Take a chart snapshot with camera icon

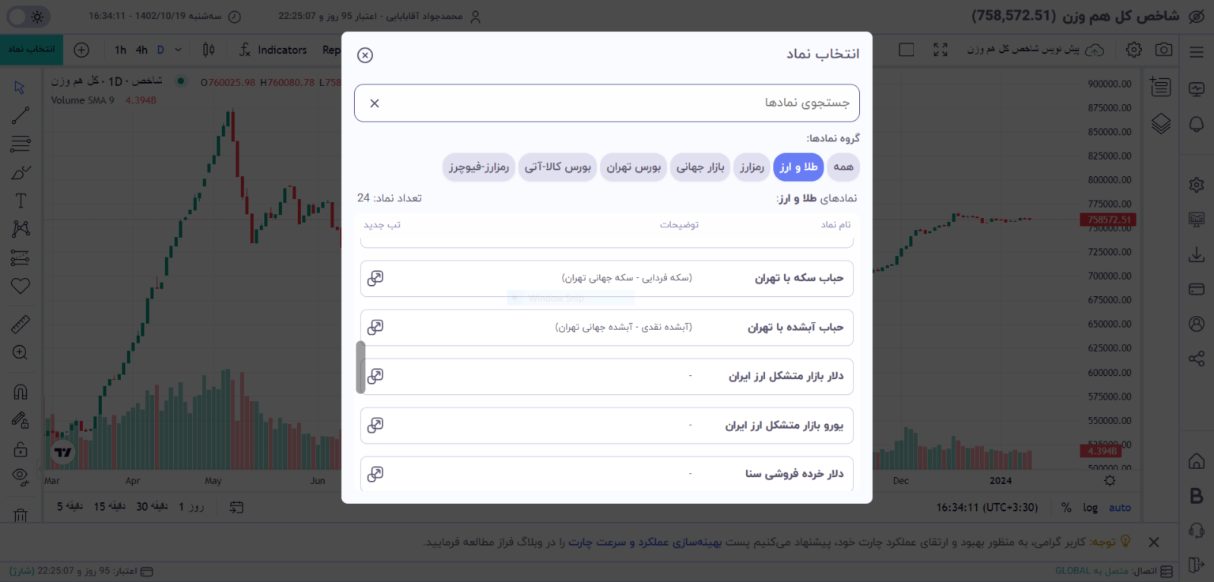[x=1163, y=50]
